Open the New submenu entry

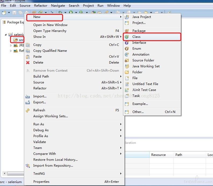pos(74,17)
